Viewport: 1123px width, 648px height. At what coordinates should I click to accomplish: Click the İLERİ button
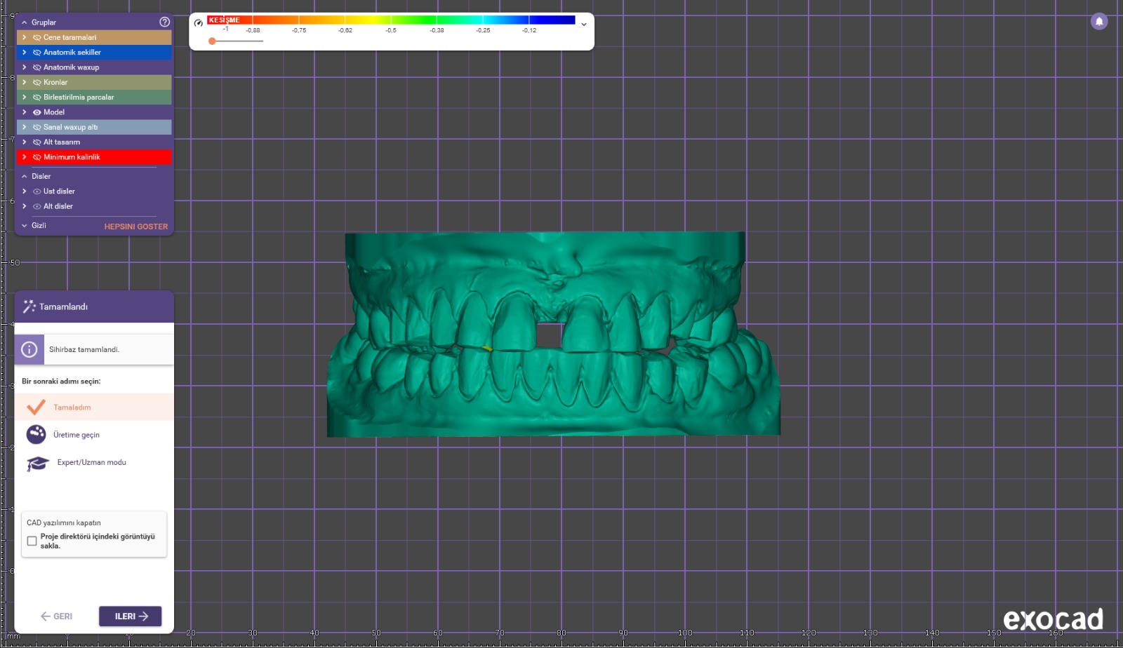tap(131, 616)
